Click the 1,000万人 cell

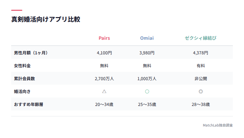pos(147,79)
